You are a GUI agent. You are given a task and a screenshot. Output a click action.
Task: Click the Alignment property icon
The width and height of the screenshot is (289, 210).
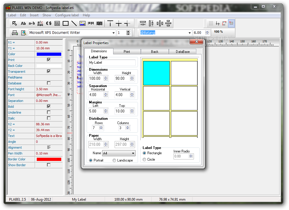pos(49,147)
